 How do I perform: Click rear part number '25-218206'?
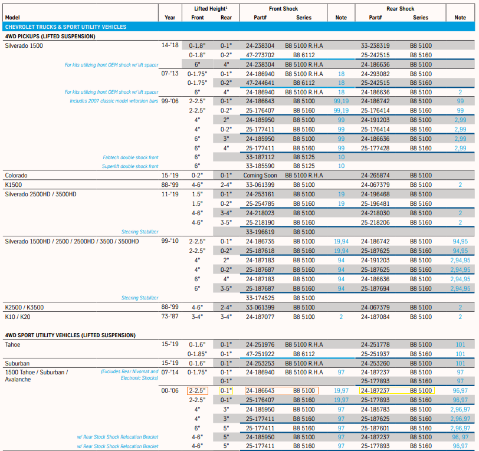tap(375, 223)
